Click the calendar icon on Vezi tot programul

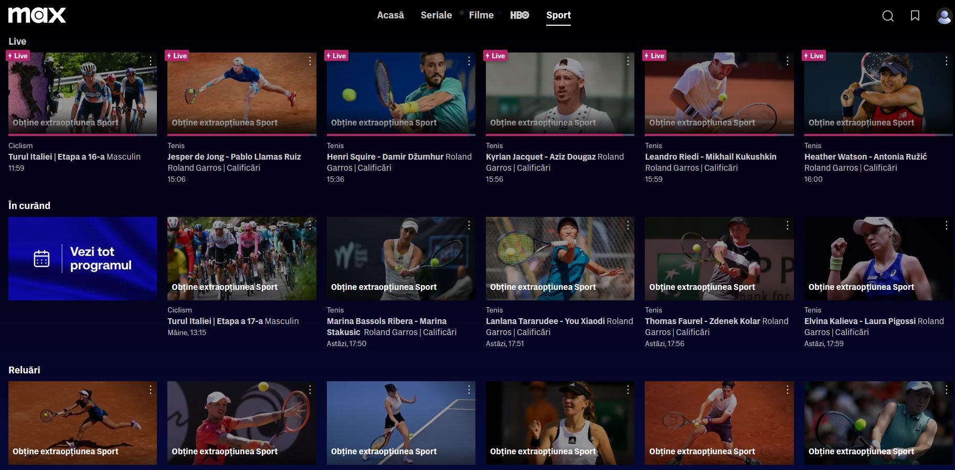[x=42, y=258]
